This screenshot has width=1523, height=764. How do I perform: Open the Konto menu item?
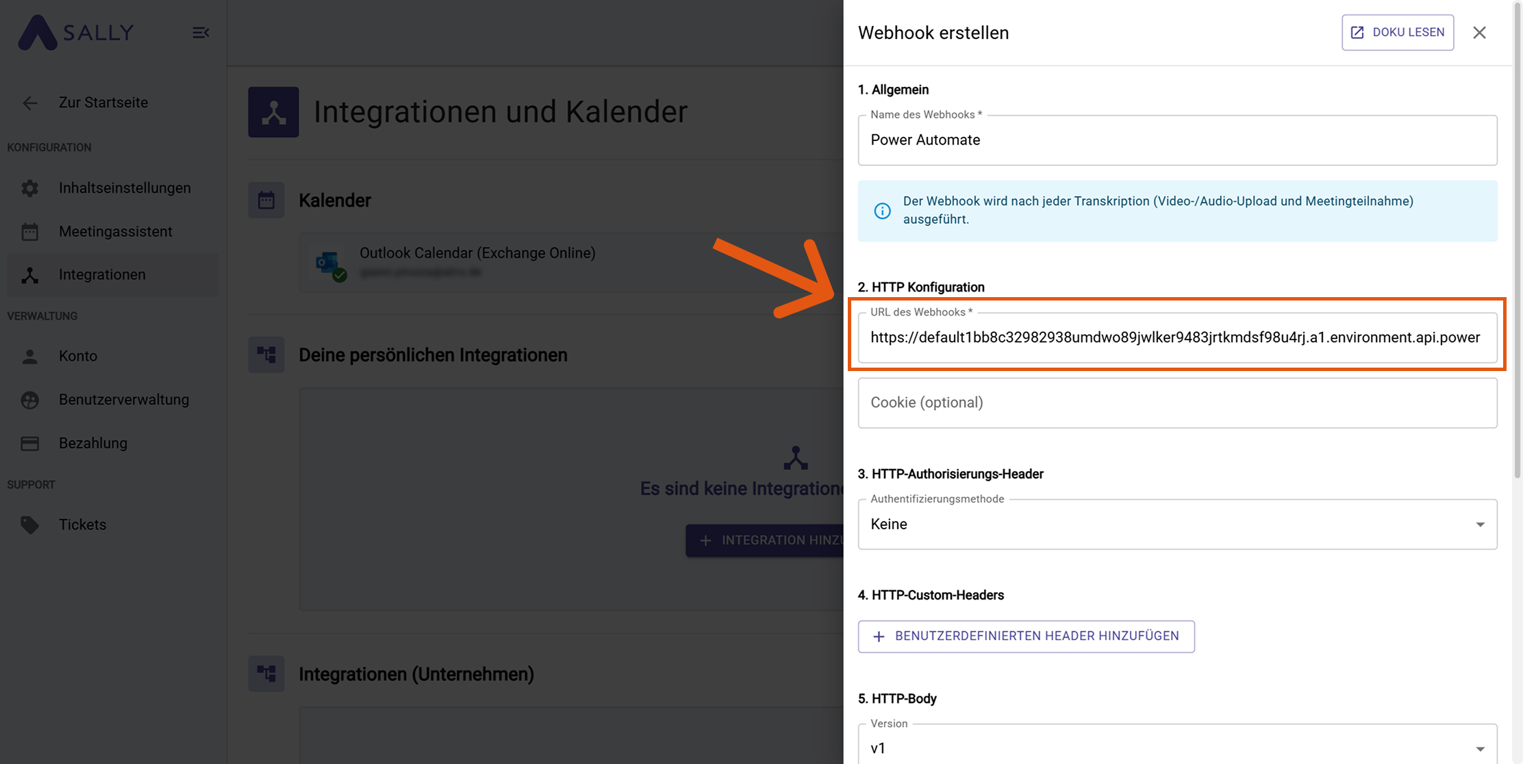tap(78, 356)
